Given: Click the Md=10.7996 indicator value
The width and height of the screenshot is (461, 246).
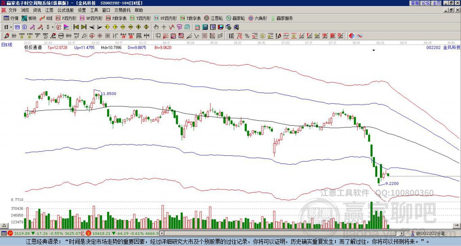Looking at the screenshot, I should [x=112, y=47].
